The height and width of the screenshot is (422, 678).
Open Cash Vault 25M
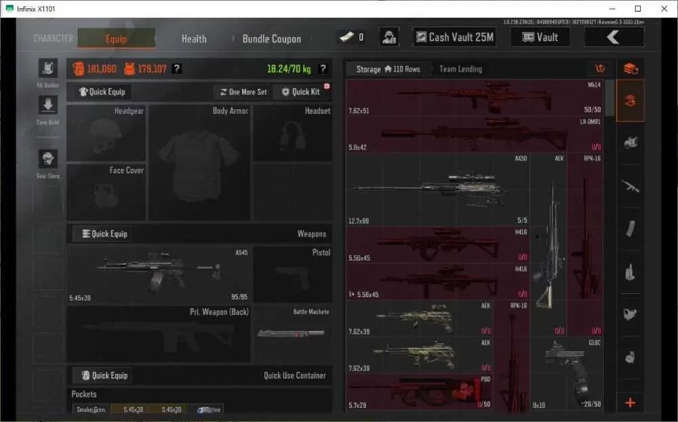pyautogui.click(x=454, y=37)
